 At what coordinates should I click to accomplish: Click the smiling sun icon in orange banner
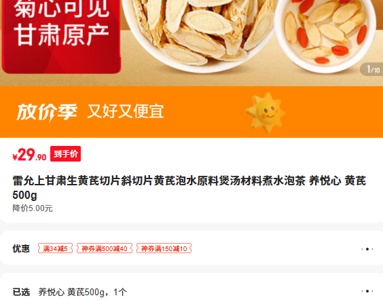266,113
